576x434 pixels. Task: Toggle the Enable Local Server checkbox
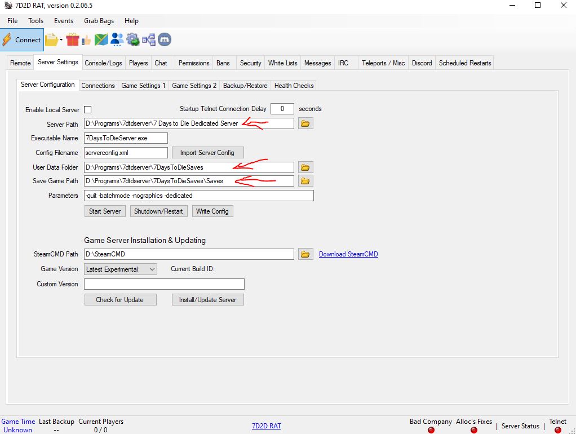[88, 109]
